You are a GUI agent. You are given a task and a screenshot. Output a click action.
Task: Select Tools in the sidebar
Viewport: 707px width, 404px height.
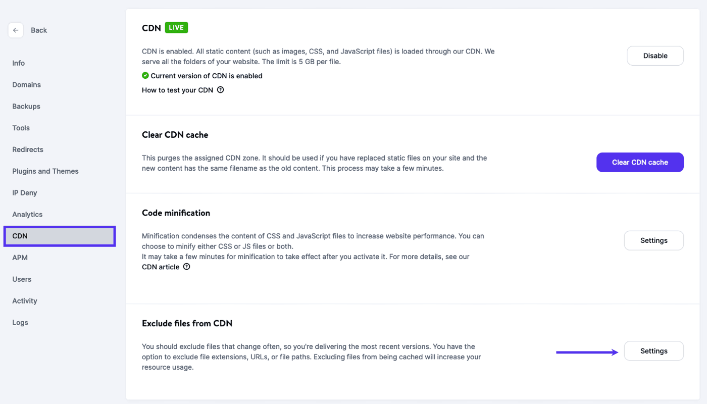pos(21,128)
